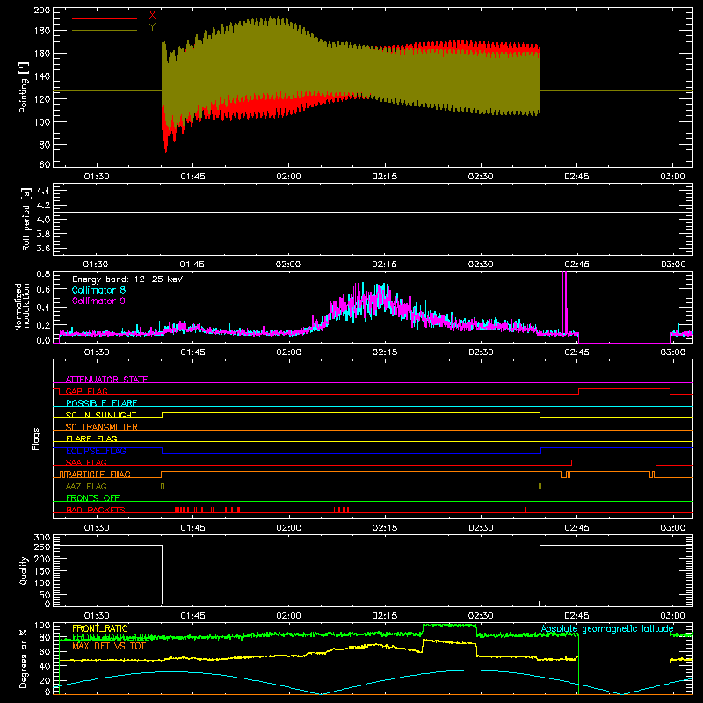
Task: Click '03:00' under the Pointing plot
Action: (x=672, y=177)
